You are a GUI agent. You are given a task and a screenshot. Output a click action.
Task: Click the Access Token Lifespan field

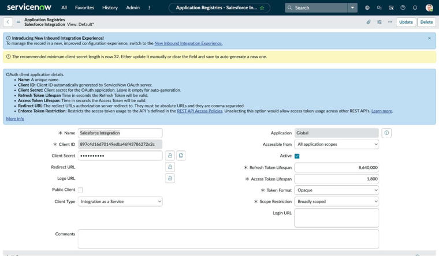[337, 179]
